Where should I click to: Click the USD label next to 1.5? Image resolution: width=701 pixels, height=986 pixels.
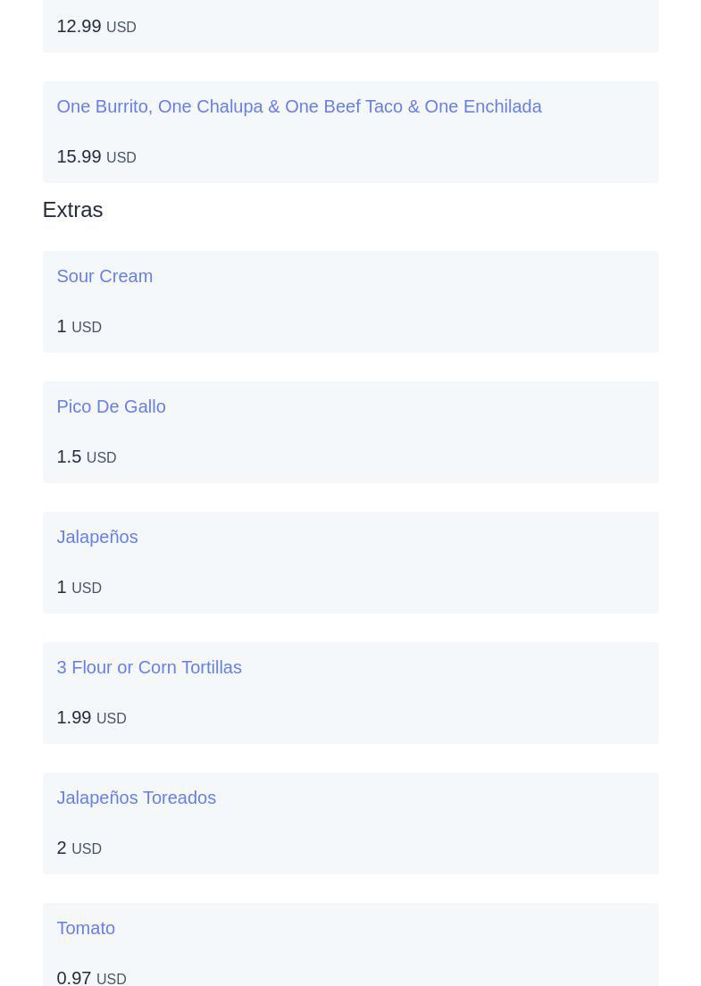tap(102, 458)
